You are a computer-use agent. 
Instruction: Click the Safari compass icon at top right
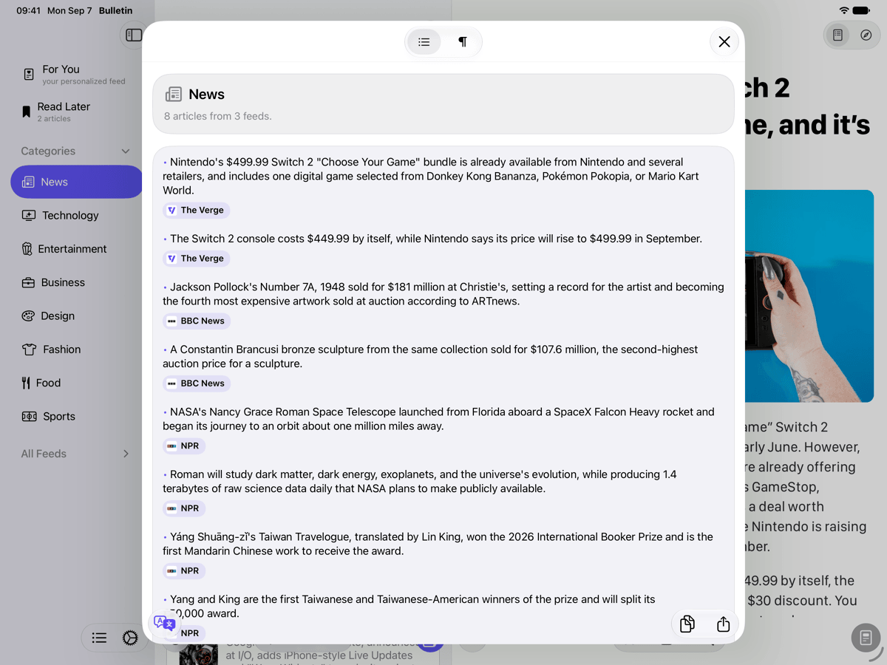866,35
